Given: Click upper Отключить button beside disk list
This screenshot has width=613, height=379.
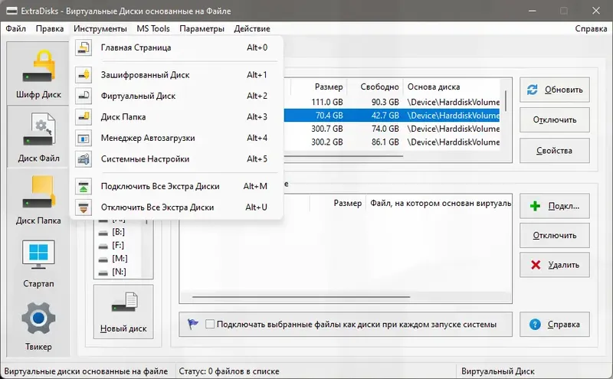Looking at the screenshot, I should point(555,120).
